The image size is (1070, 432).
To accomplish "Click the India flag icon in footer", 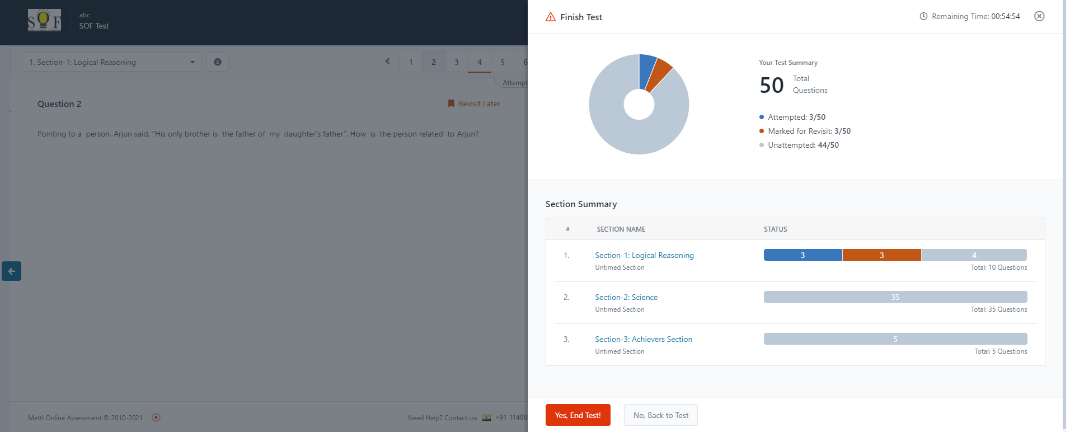I will (x=486, y=417).
